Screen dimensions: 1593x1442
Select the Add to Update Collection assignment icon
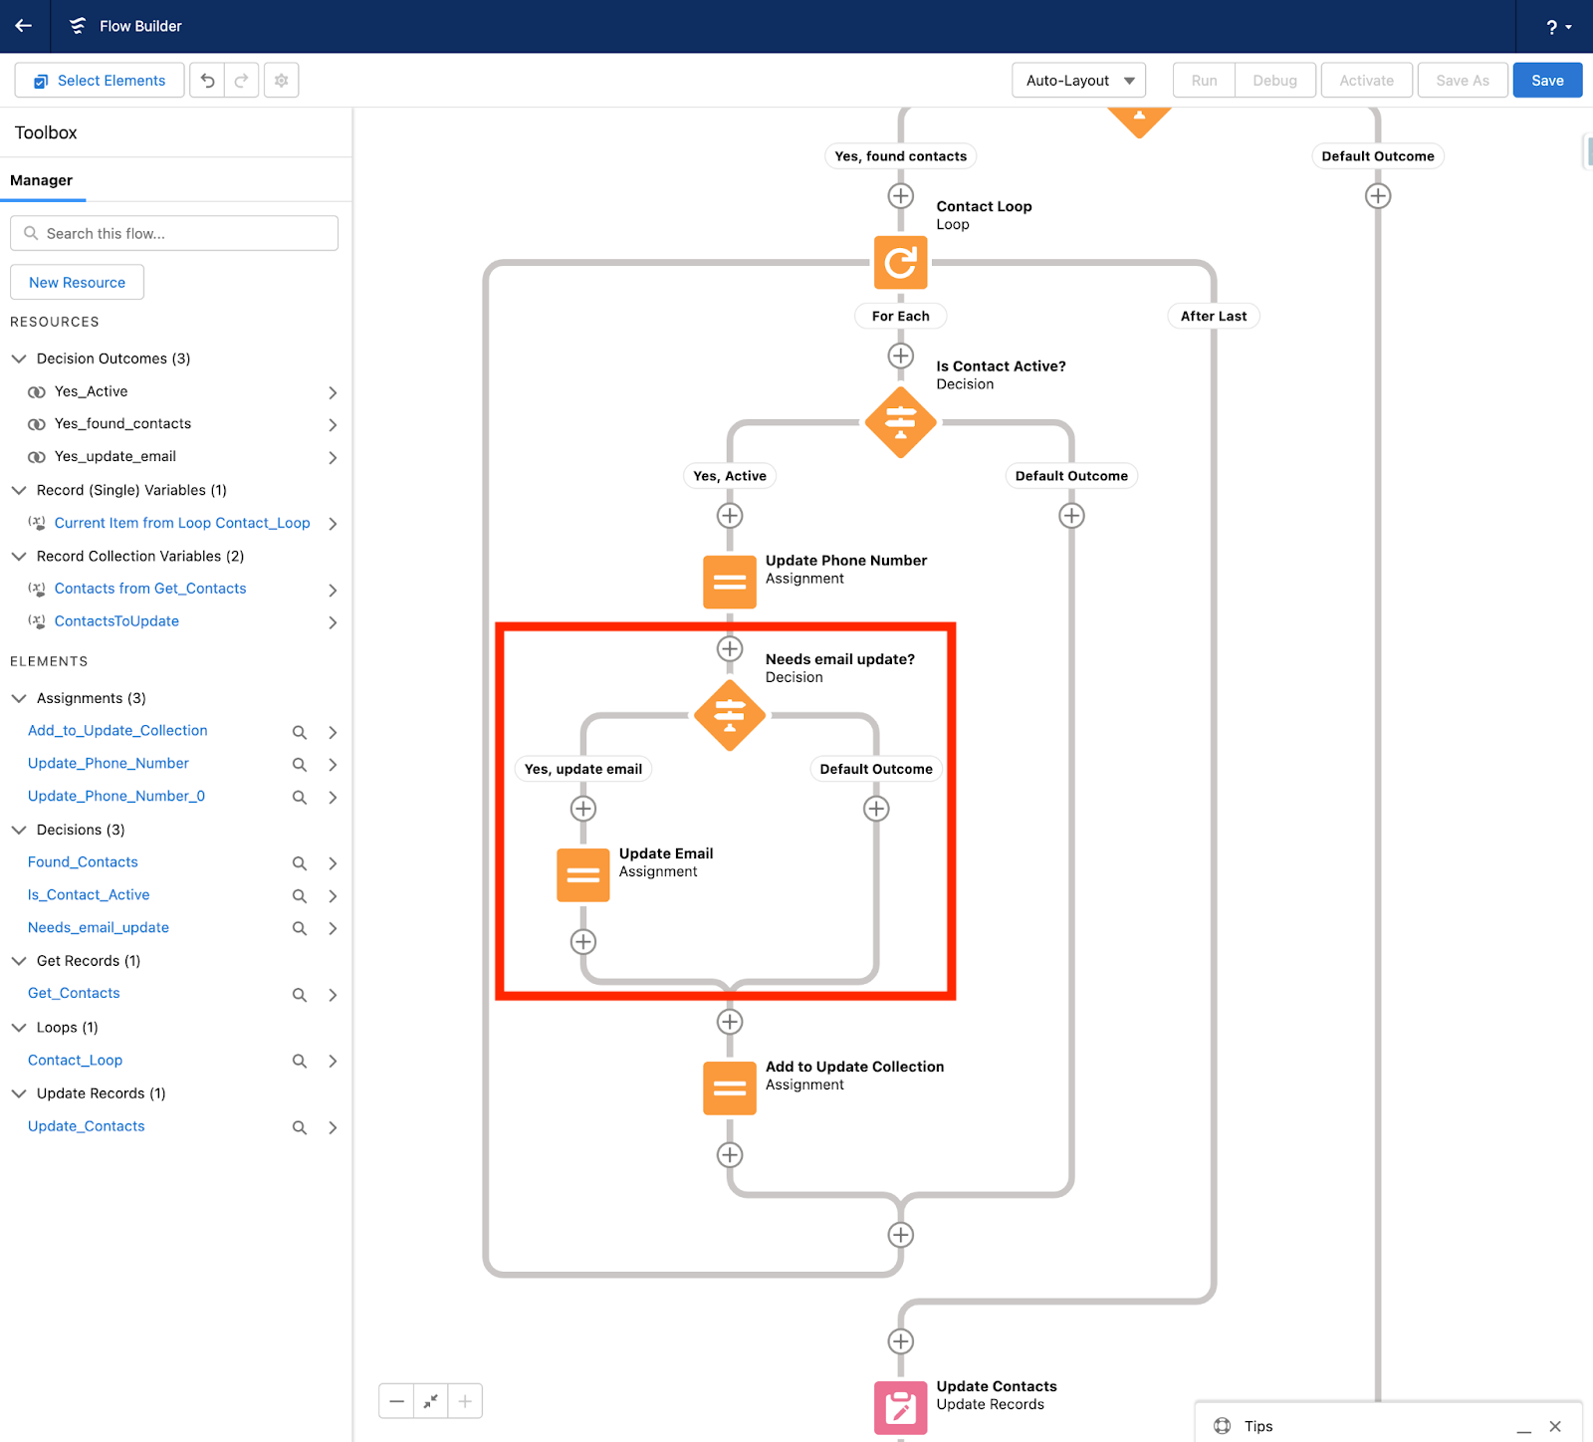[729, 1087]
